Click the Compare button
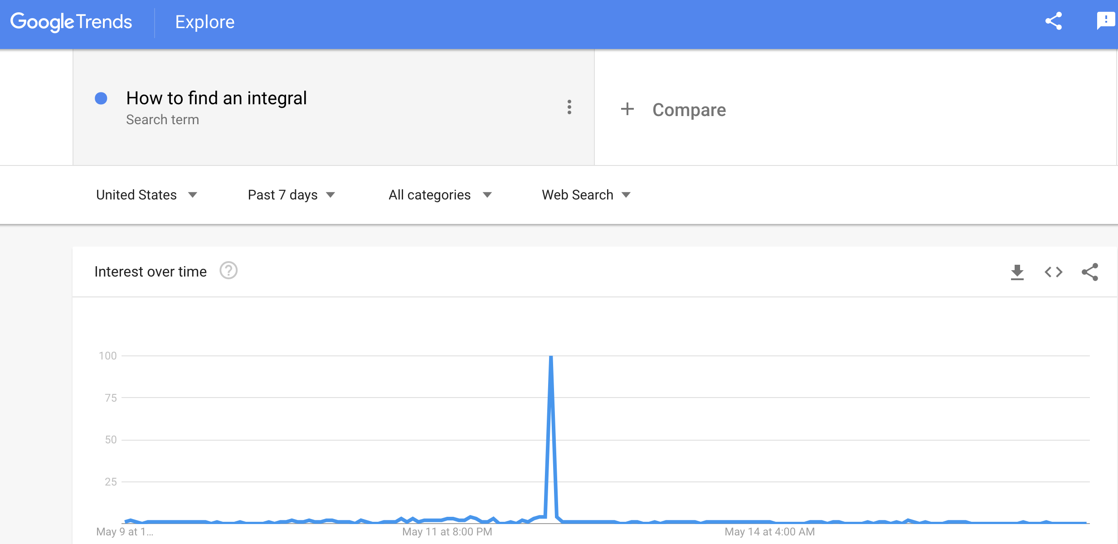This screenshot has width=1118, height=544. [x=689, y=110]
